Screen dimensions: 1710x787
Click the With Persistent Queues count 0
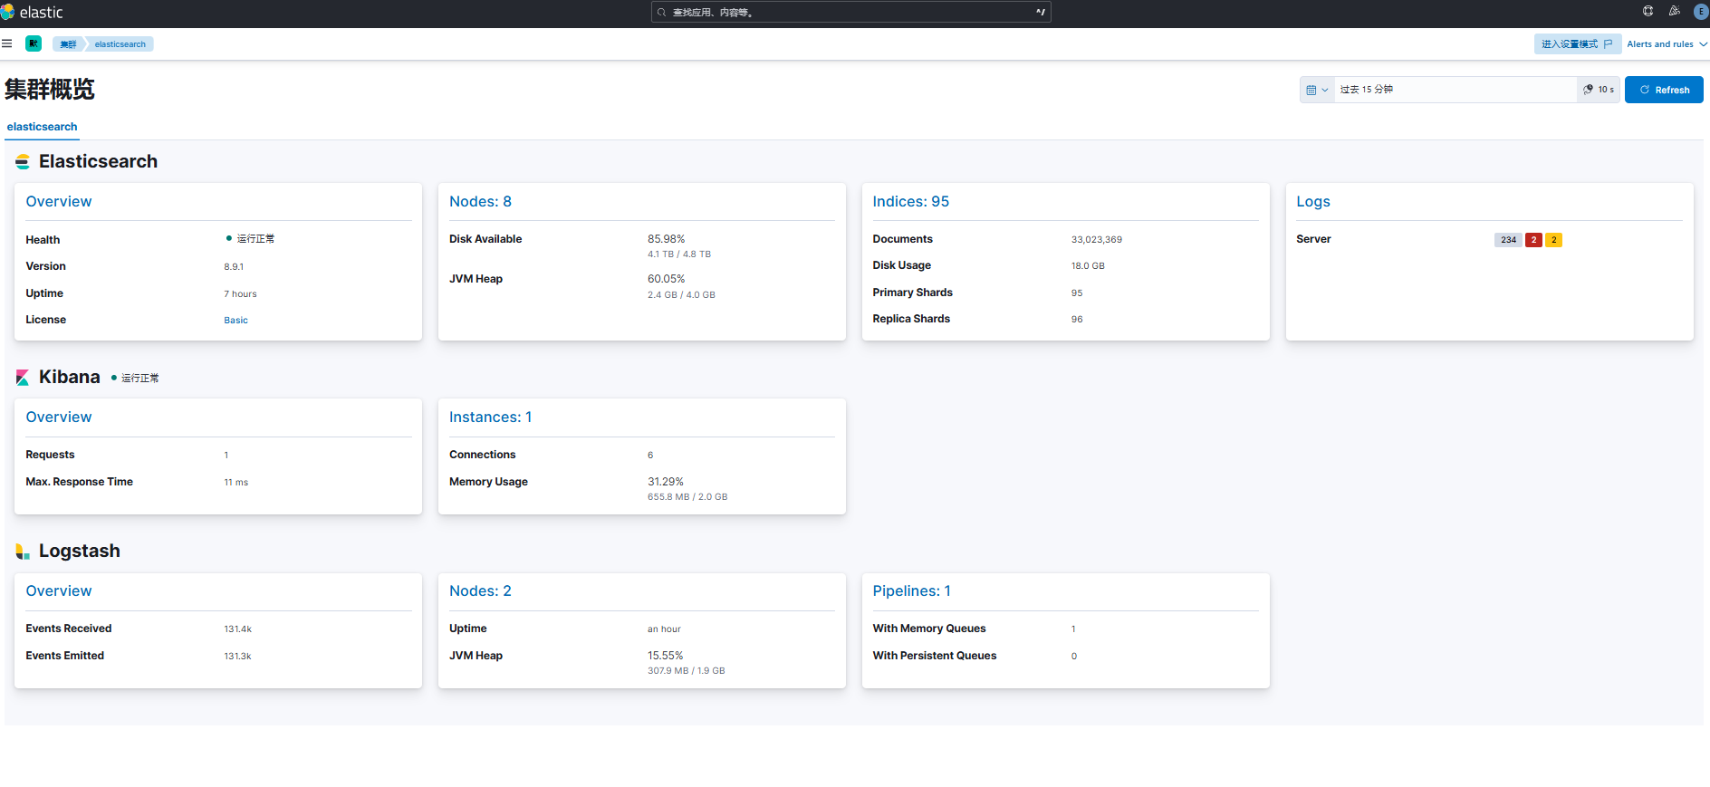coord(1074,657)
